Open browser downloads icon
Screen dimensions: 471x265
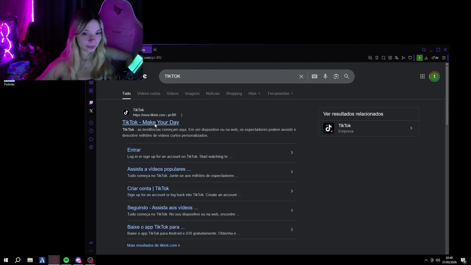(426, 58)
